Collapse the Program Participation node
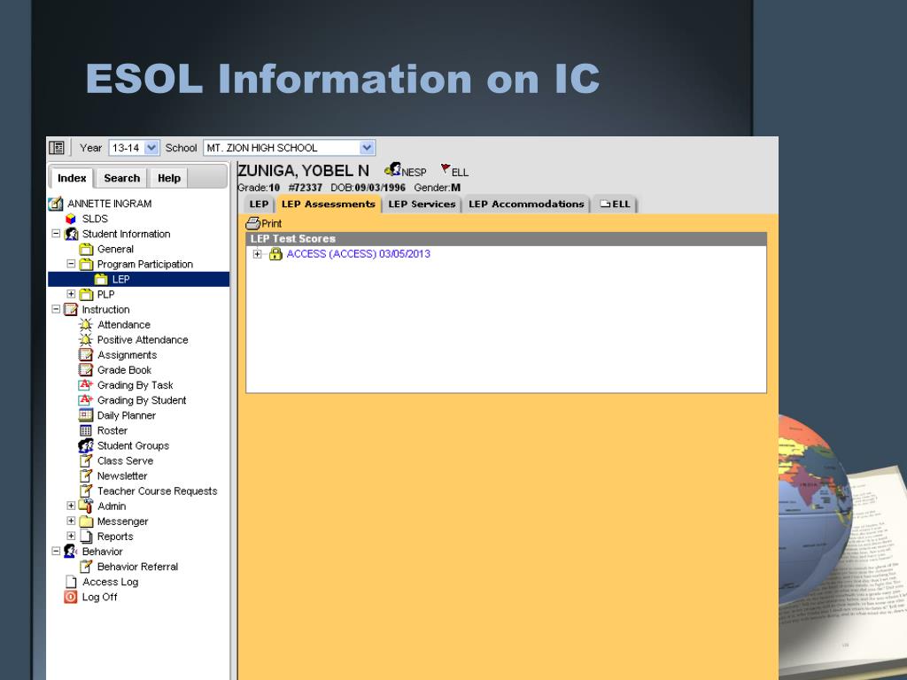Screen dimensions: 907x680 click(71, 264)
